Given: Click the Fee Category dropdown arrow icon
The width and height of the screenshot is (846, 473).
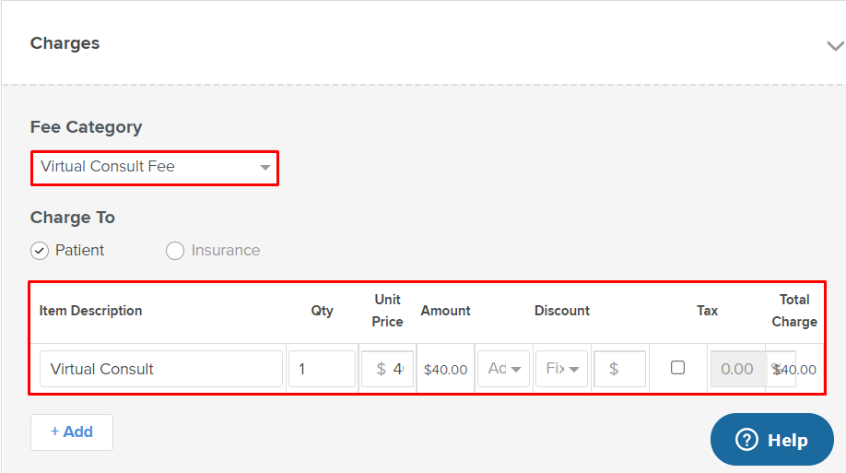Looking at the screenshot, I should [264, 168].
